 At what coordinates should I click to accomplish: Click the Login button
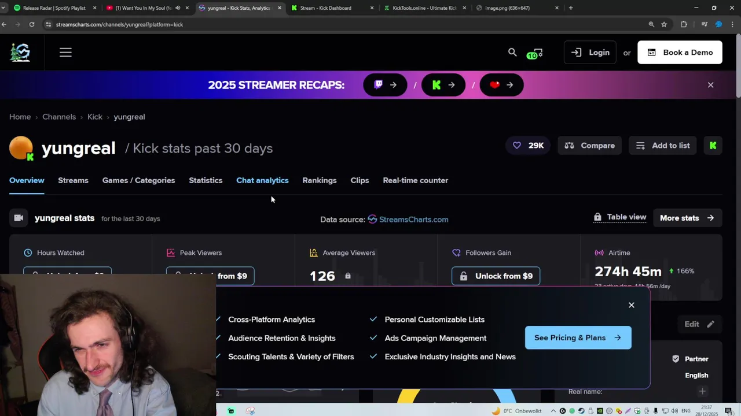[590, 53]
